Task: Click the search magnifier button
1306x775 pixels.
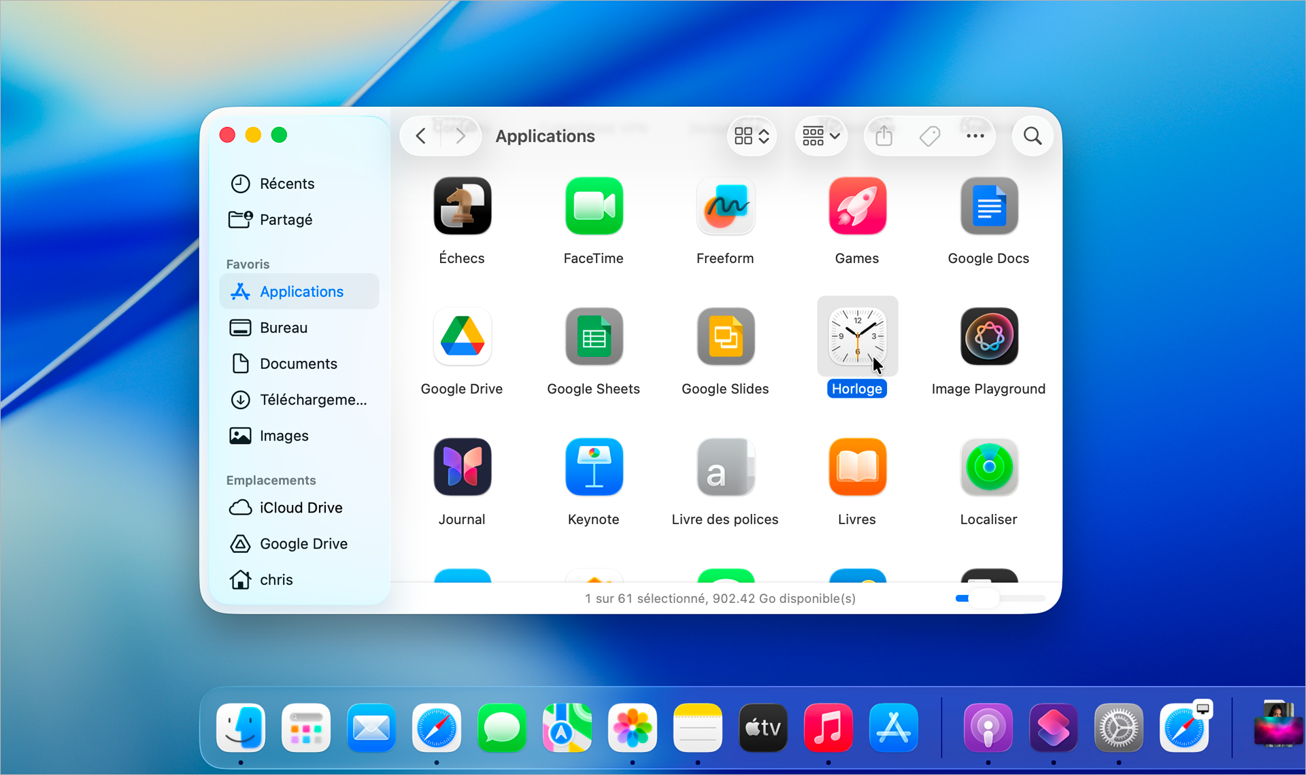Action: pyautogui.click(x=1033, y=136)
